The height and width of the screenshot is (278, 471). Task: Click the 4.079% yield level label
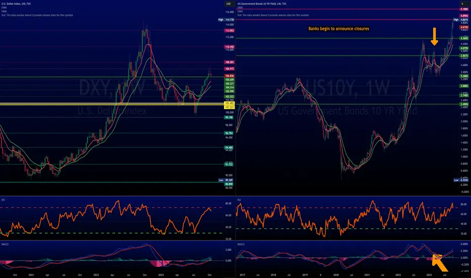(x=464, y=48)
